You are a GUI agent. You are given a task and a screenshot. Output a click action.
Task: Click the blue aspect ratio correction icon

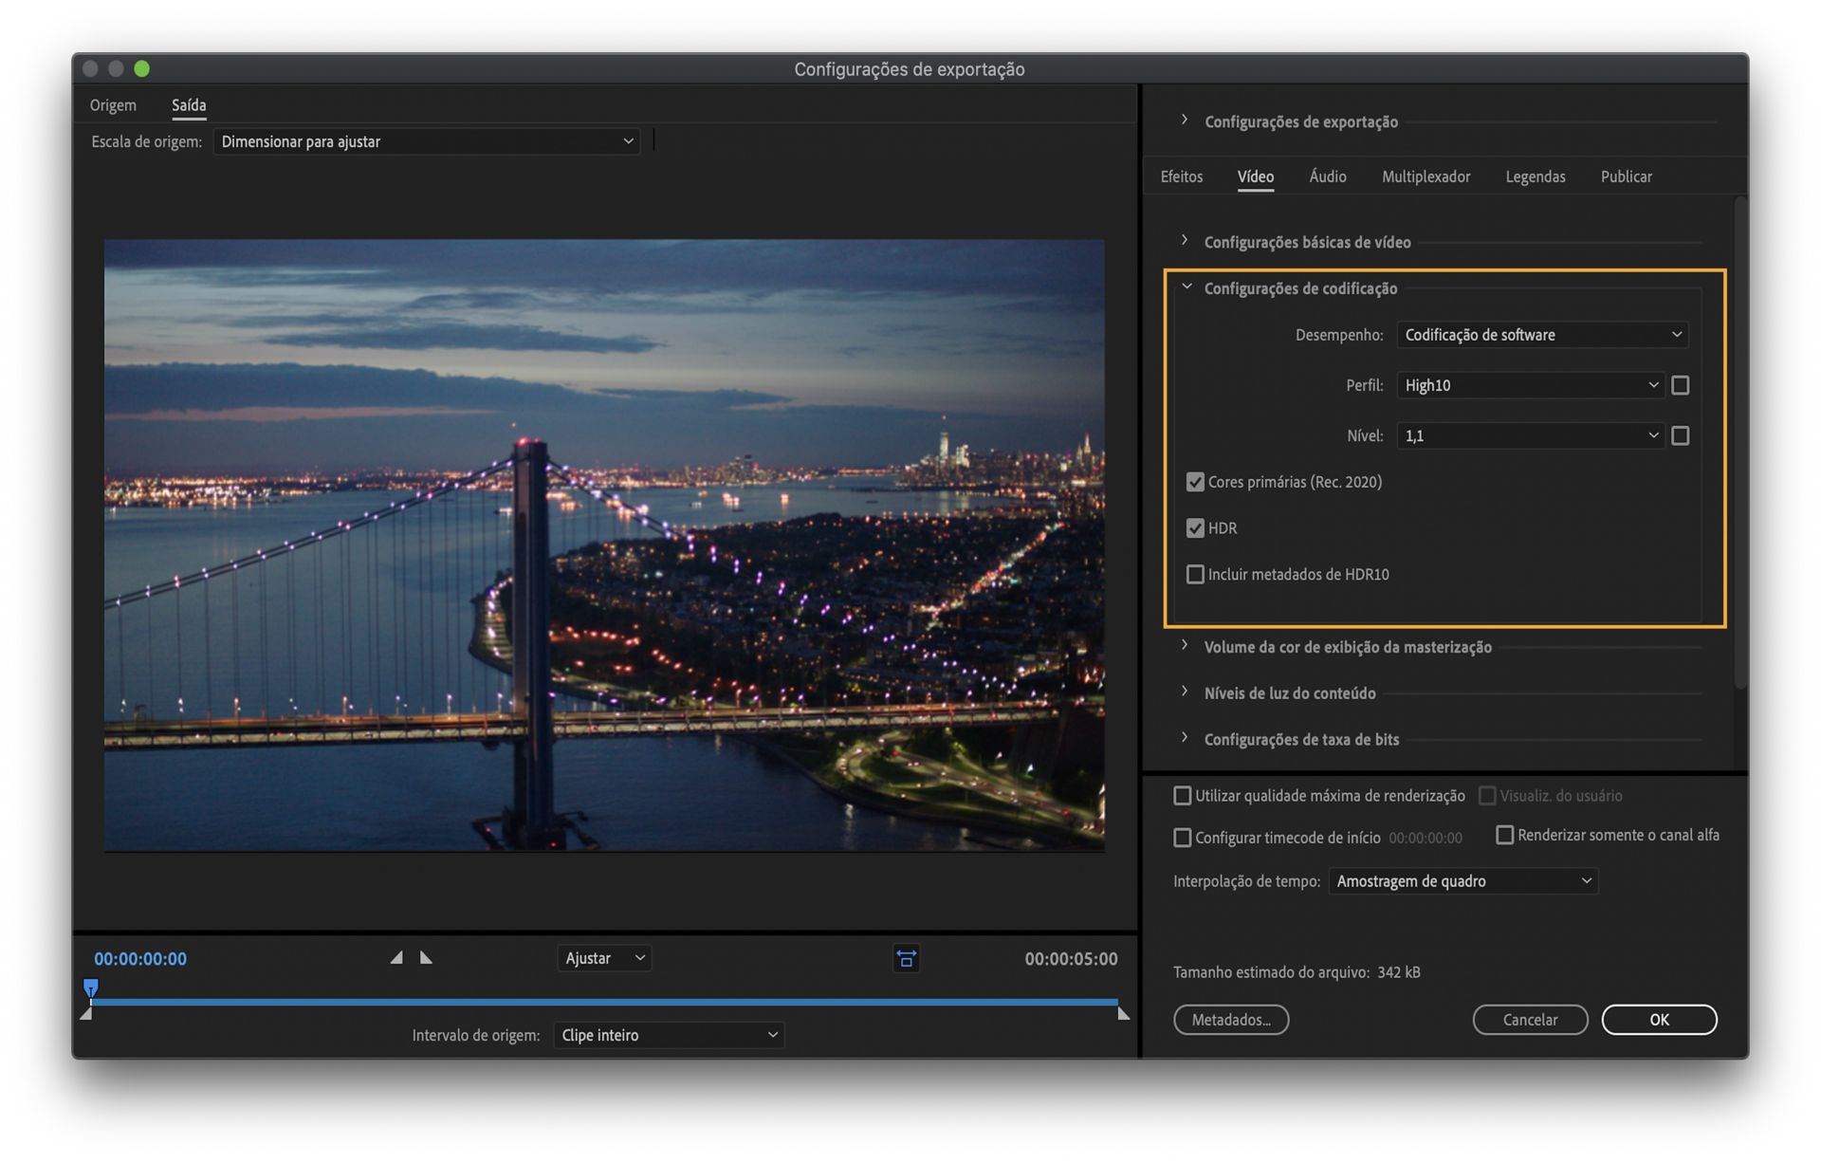pos(906,958)
